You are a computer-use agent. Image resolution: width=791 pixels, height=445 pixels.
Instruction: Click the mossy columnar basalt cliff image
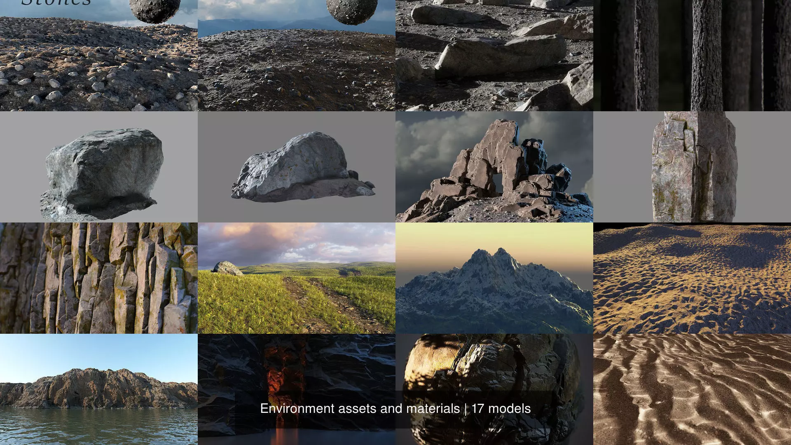click(x=98, y=278)
